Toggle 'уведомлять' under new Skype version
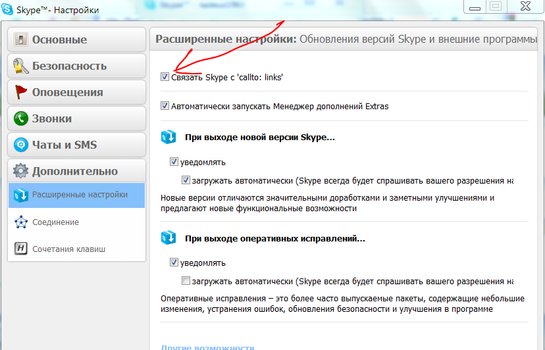Image resolution: width=545 pixels, height=350 pixels. [x=174, y=162]
